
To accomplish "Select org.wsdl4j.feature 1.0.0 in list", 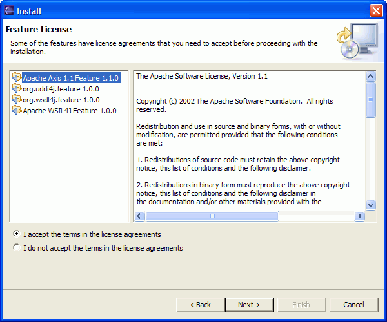I will point(61,100).
